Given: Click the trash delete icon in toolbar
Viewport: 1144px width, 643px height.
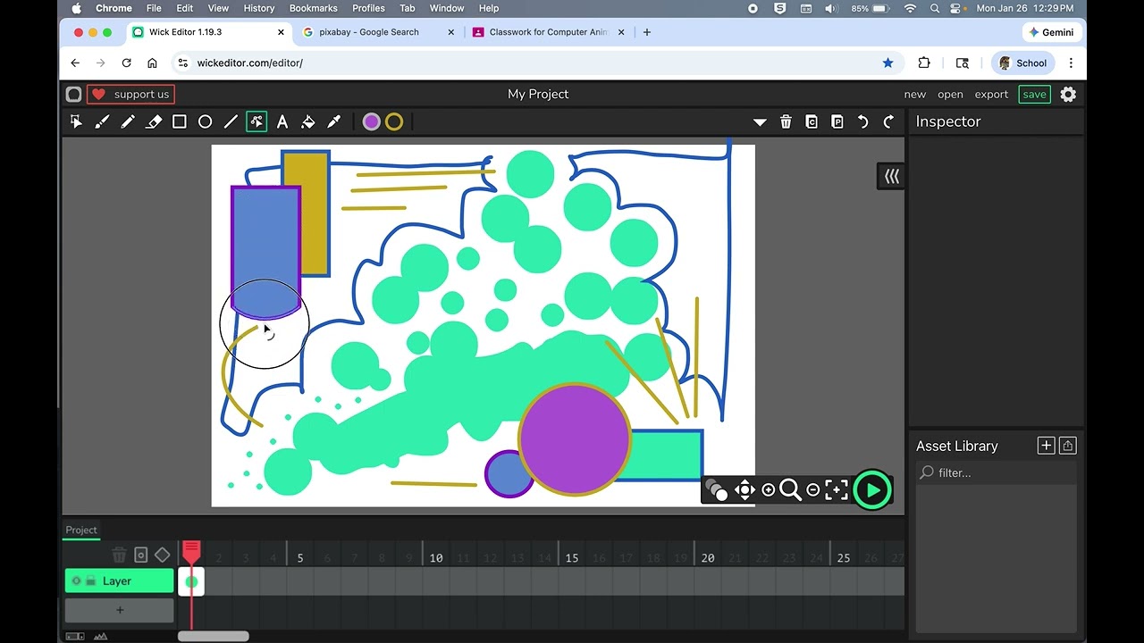Looking at the screenshot, I should click(786, 121).
